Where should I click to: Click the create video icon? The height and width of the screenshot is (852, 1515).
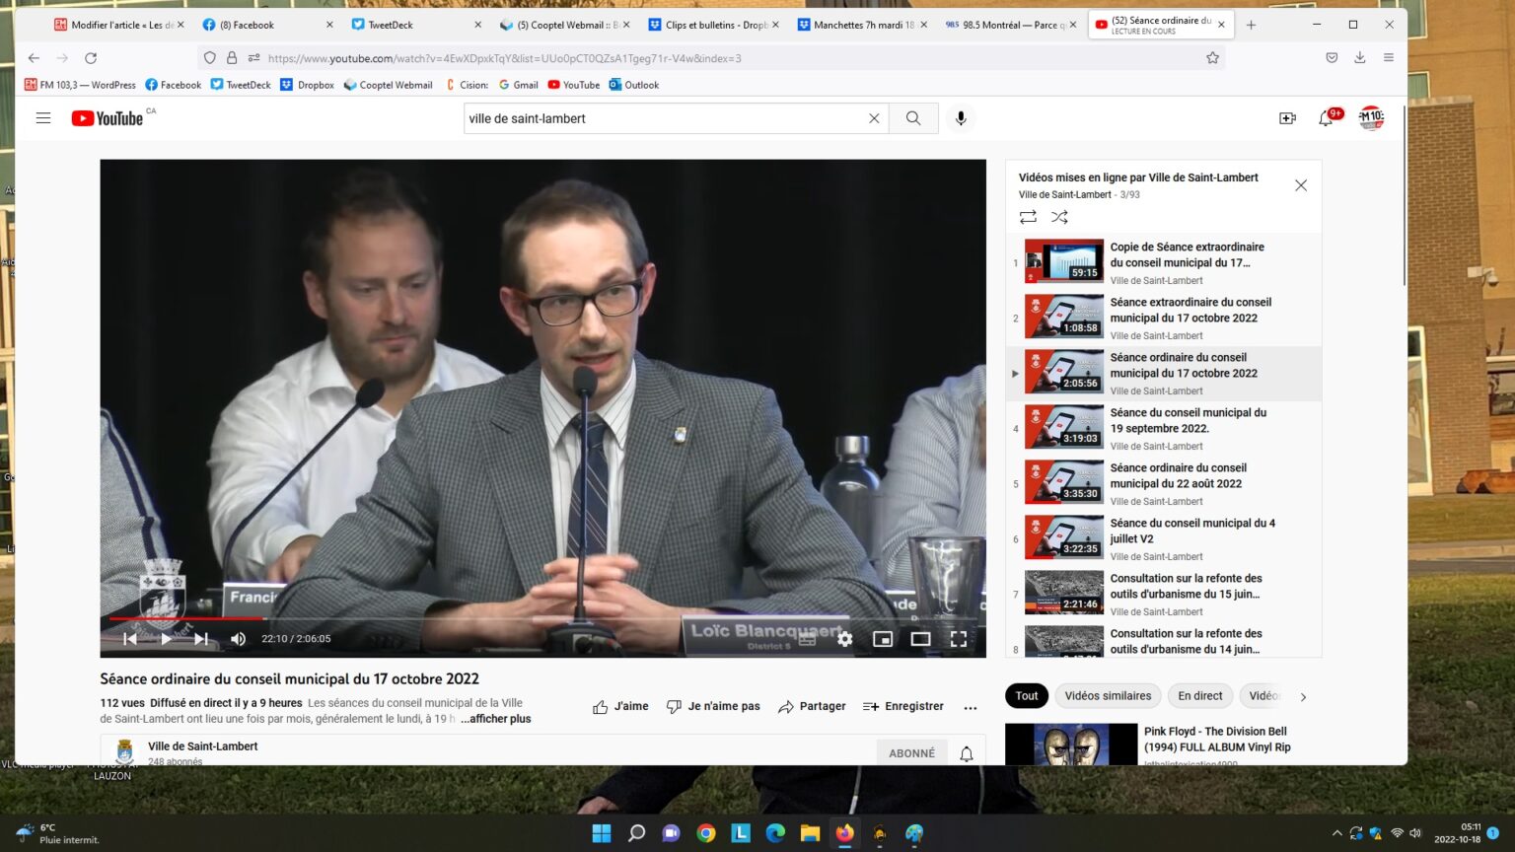pyautogui.click(x=1287, y=118)
